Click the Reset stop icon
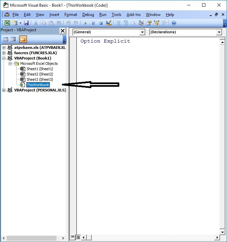Screen dimensions: 227x242 pyautogui.click(x=101, y=23)
